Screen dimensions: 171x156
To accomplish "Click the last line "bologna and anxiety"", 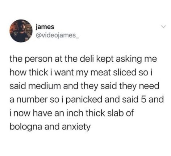I will coord(50,127).
